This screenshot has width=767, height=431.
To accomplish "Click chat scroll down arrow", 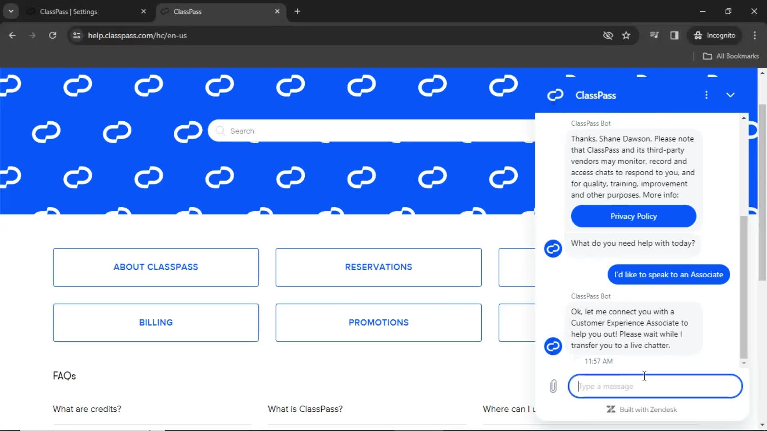I will [743, 363].
